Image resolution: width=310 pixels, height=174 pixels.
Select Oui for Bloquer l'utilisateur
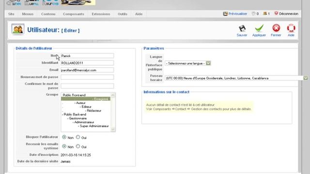point(78,137)
